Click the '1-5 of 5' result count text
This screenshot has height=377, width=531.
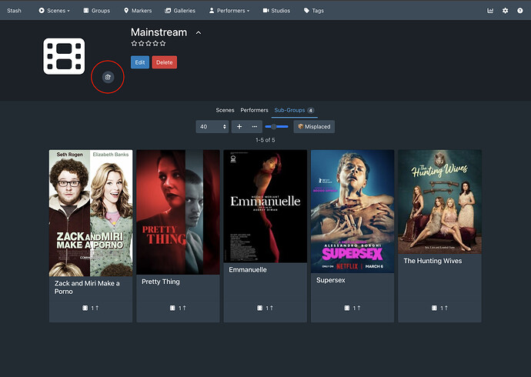point(265,140)
